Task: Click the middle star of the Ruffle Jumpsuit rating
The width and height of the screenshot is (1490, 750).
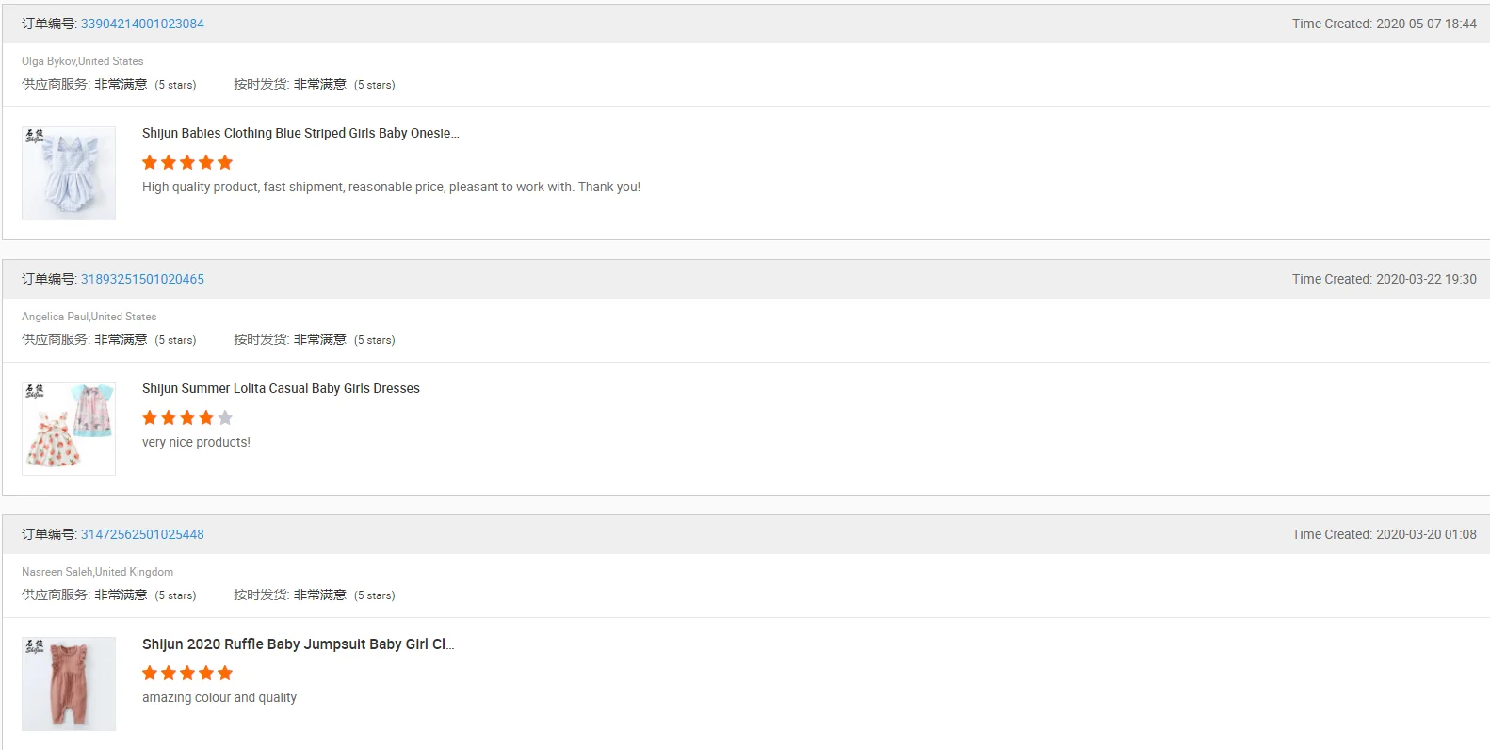Action: point(187,673)
